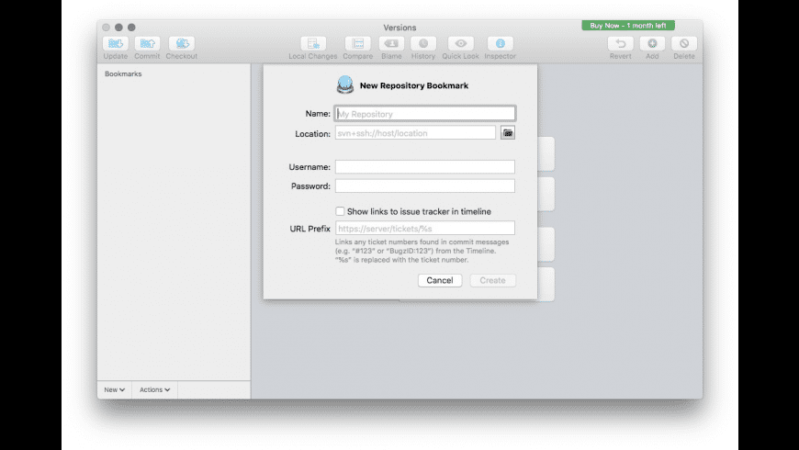Screen dimensions: 799x450
Task: Focus the Location input field
Action: point(415,133)
